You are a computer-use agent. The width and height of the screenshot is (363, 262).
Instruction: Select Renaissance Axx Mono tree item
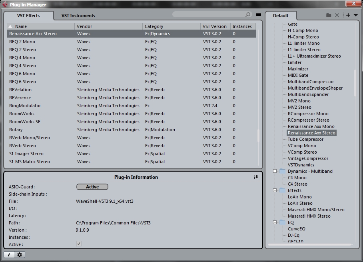click(311, 126)
